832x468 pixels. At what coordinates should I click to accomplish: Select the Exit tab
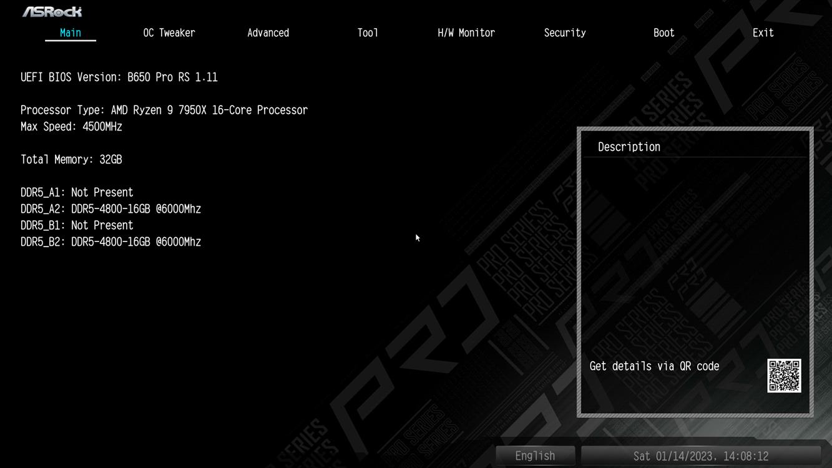(763, 33)
